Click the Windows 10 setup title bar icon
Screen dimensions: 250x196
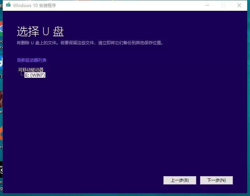(x=8, y=5)
